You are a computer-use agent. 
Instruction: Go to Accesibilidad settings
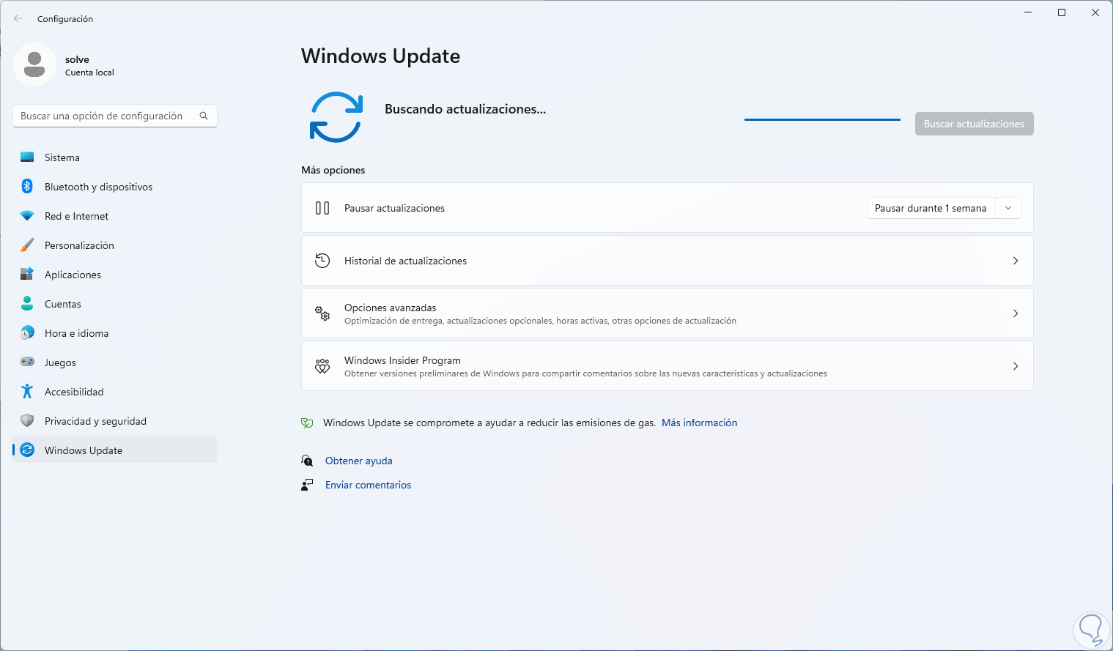tap(115, 392)
